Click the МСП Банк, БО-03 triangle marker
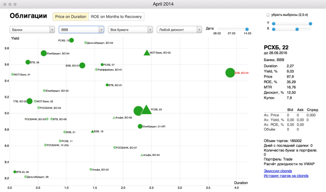The image size is (326, 192). pos(147,53)
